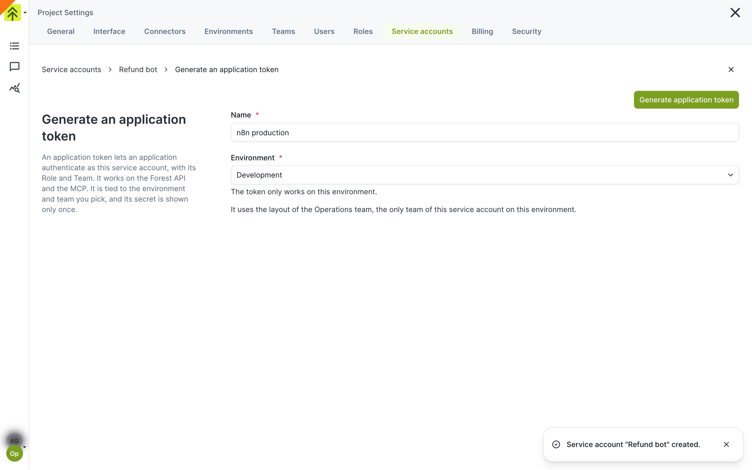Click 'Service account "Refund bot" created.' message
This screenshot has width=752, height=470.
633,444
